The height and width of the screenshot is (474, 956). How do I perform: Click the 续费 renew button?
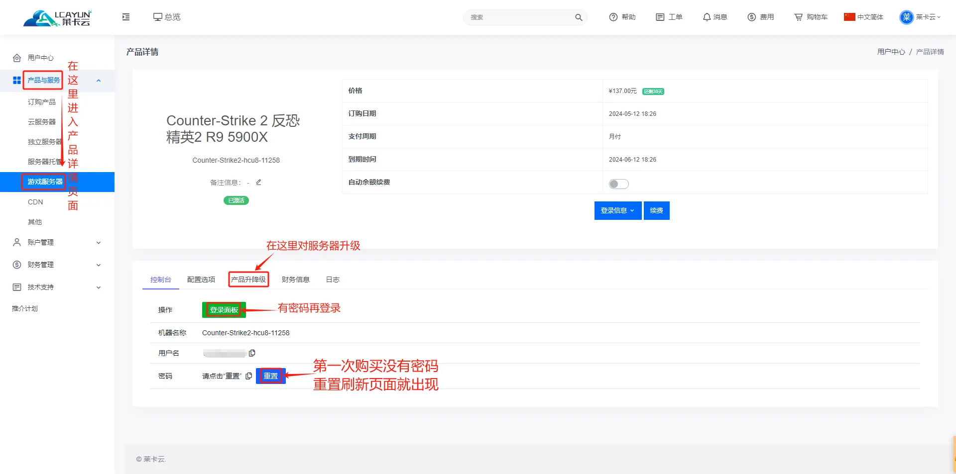point(656,210)
